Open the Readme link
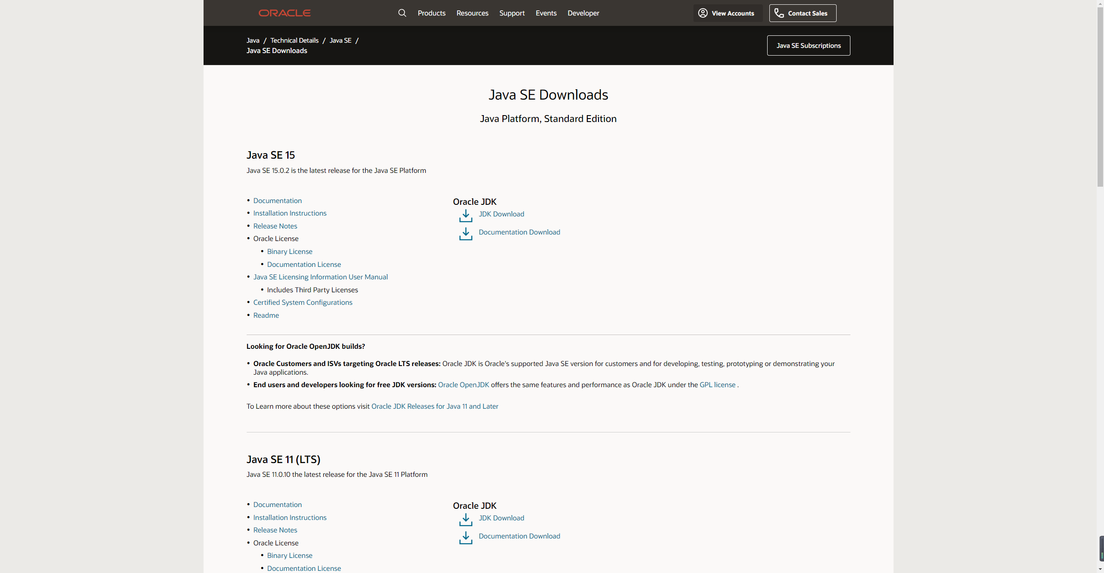The image size is (1104, 573). click(266, 315)
